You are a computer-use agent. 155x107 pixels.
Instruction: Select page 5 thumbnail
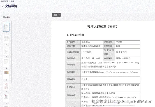6,74
